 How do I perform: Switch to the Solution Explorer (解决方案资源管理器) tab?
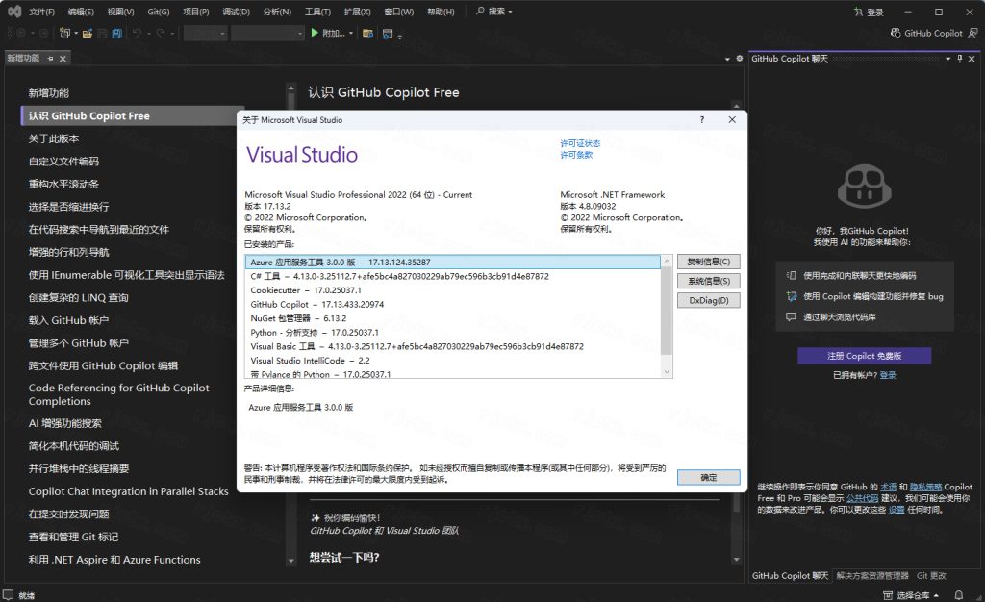pos(871,576)
